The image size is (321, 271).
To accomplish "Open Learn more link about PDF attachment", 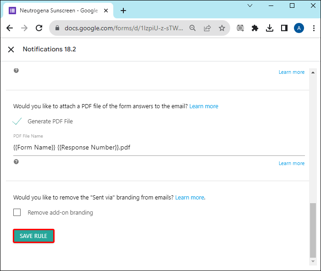I will point(204,106).
